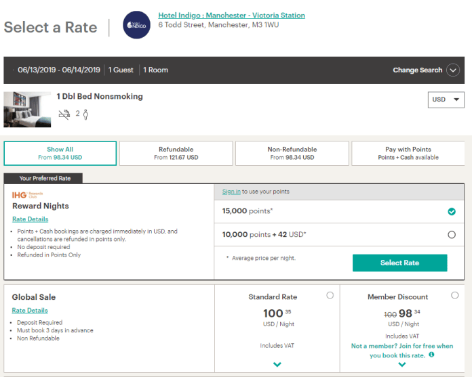Open Reward Nights Rate Details link

click(x=30, y=219)
